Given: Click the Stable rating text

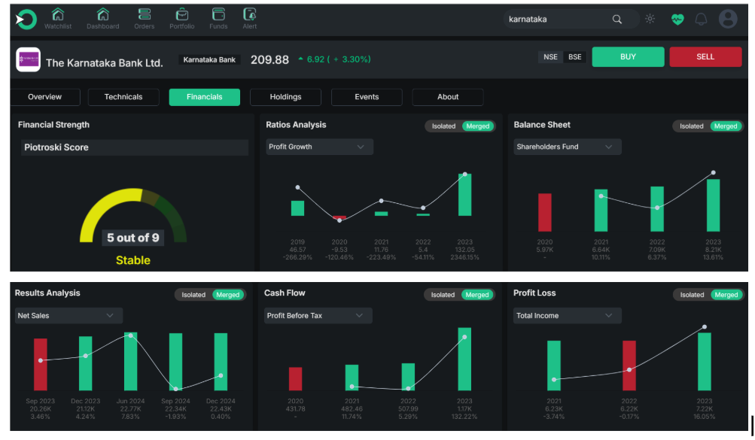Looking at the screenshot, I should tap(133, 260).
